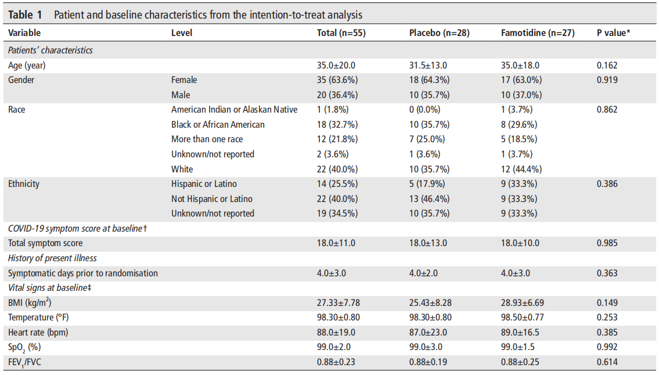The width and height of the screenshot is (659, 375).
Task: Click the Variable column header
Action: [x=24, y=33]
